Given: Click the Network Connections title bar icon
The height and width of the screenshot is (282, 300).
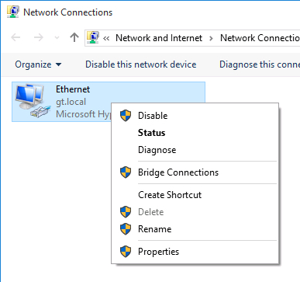Looking at the screenshot, I should point(12,12).
